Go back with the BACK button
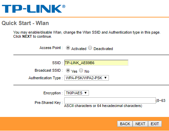This screenshot has width=169, height=131. [x=125, y=124]
